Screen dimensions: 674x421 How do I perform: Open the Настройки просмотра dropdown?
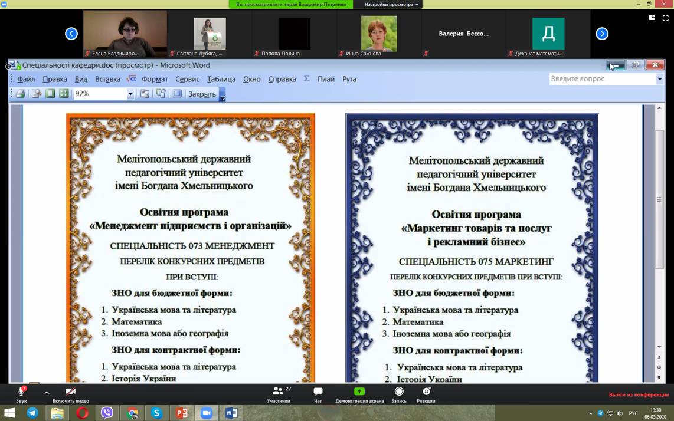point(391,4)
